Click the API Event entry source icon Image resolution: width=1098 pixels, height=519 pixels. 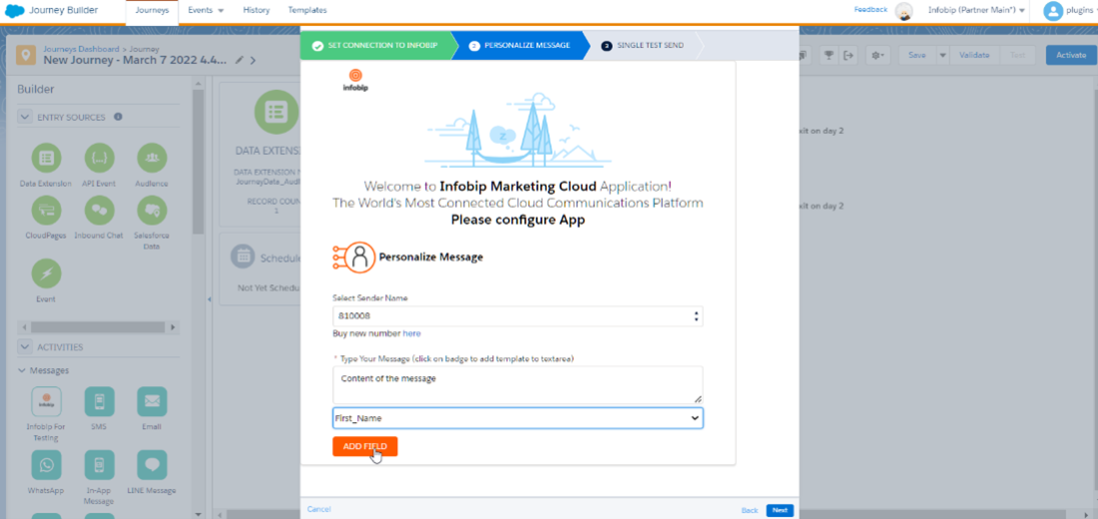pyautogui.click(x=99, y=158)
